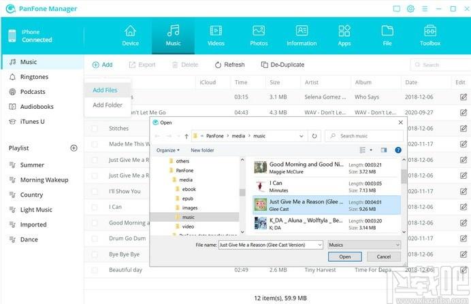Edit the song dated 2018-12-06 in first row
Viewport: 471px width, 304px height.
(464, 97)
